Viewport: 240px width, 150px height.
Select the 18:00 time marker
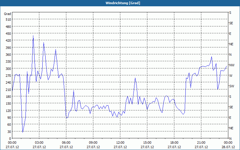click(174, 143)
